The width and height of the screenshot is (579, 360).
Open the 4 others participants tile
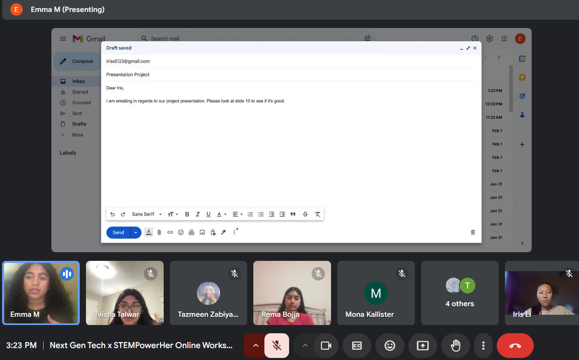coord(460,293)
